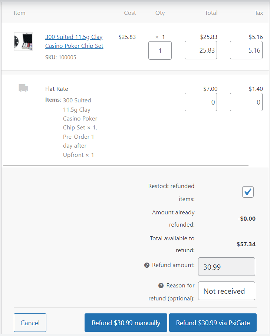Image resolution: width=270 pixels, height=336 pixels.
Task: Select the Flat Rate tax refund field
Action: point(246,102)
